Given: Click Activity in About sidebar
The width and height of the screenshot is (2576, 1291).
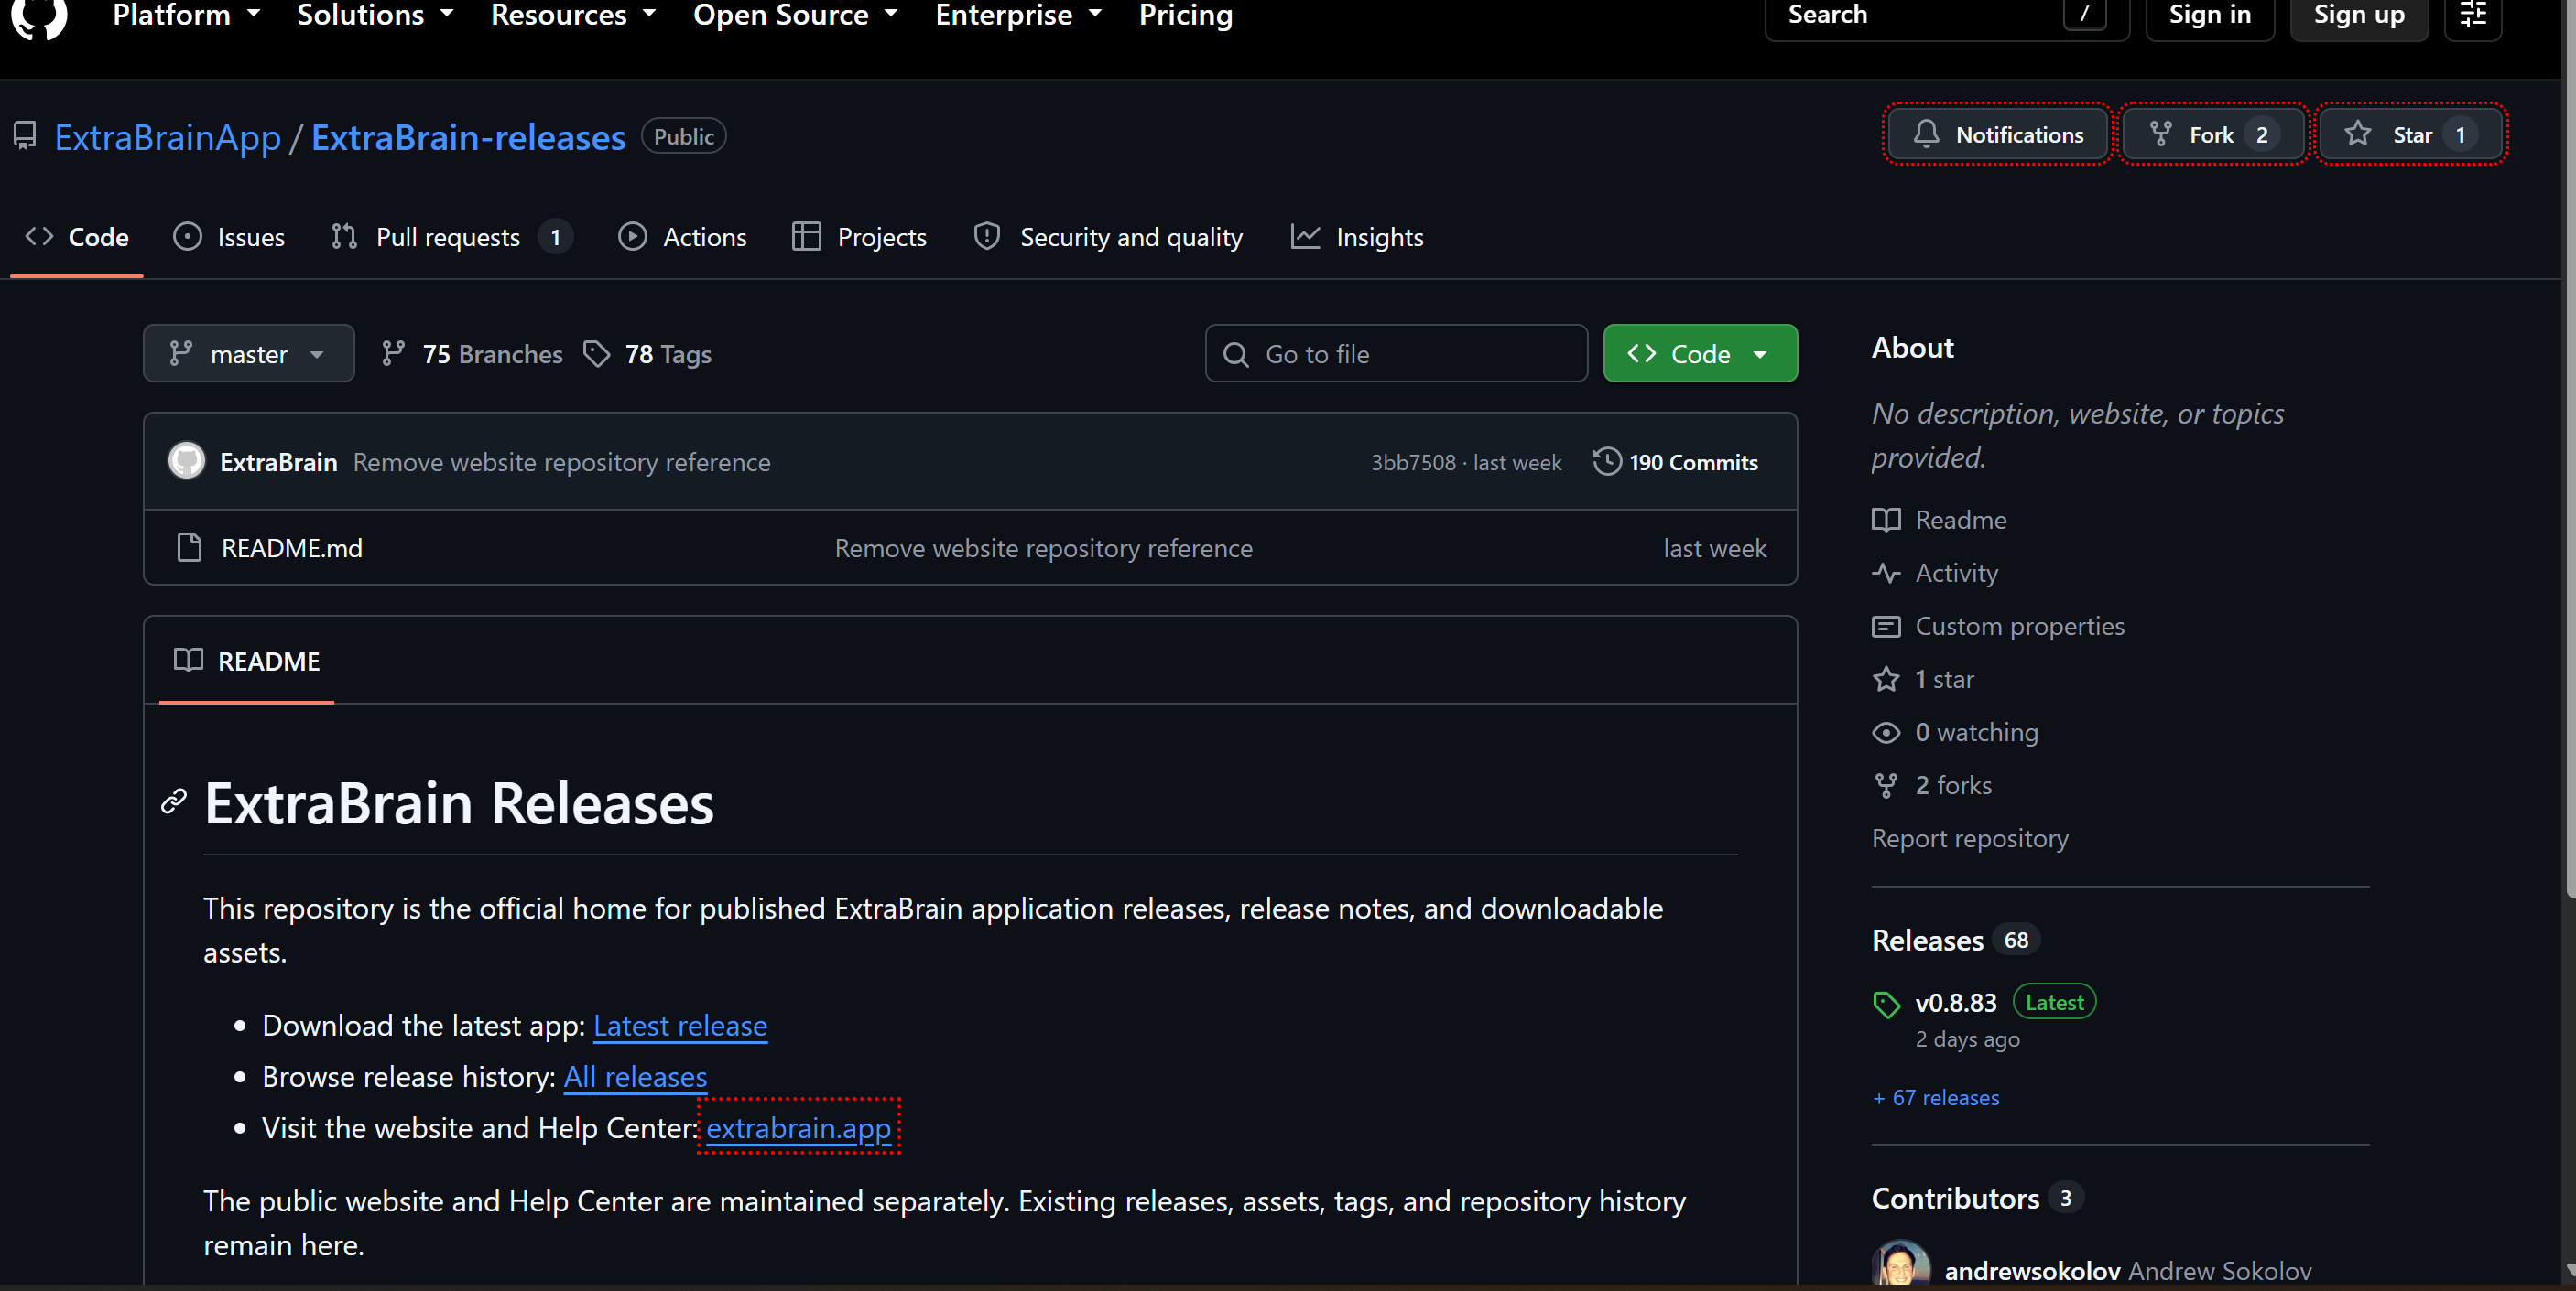Looking at the screenshot, I should click(1935, 573).
